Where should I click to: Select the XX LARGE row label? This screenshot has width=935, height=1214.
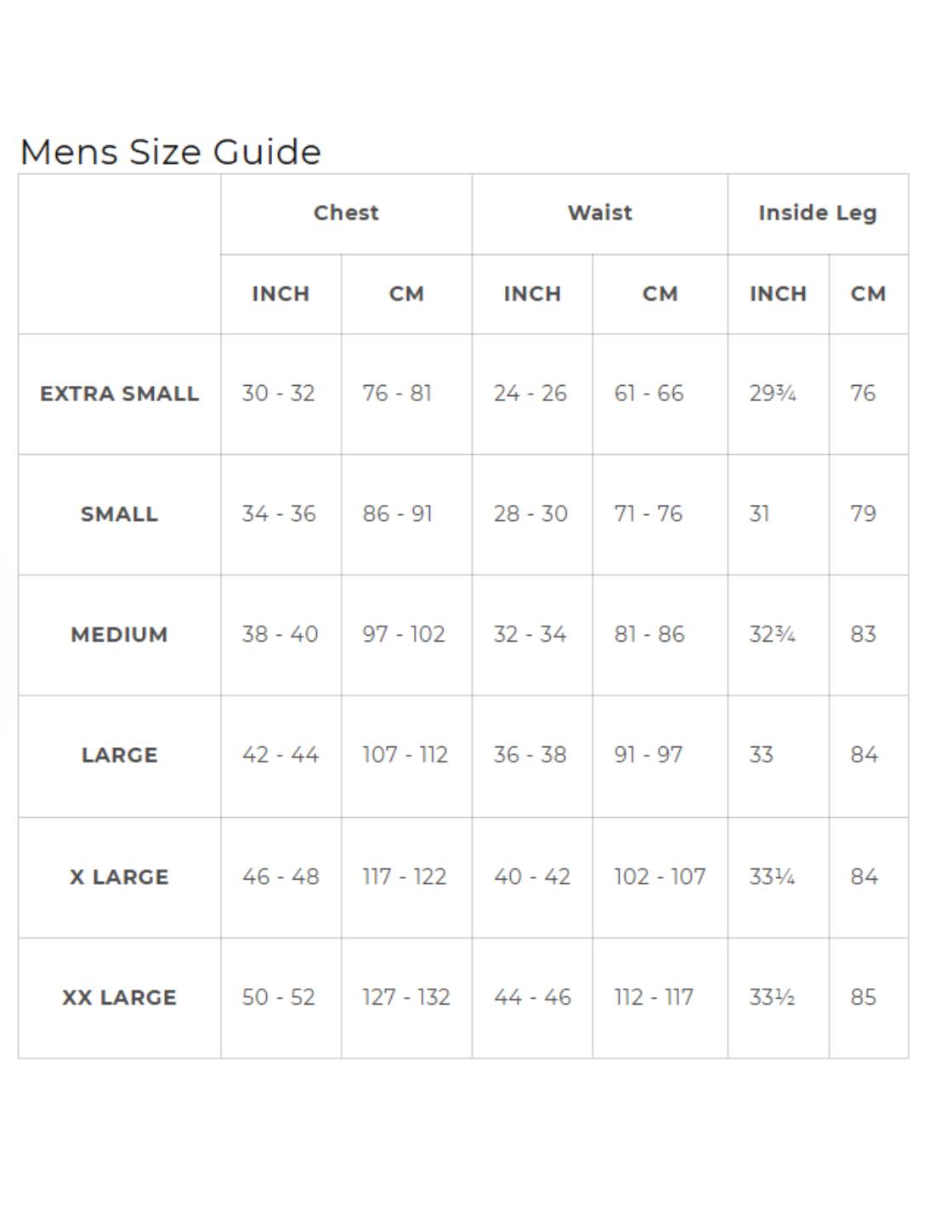[119, 998]
